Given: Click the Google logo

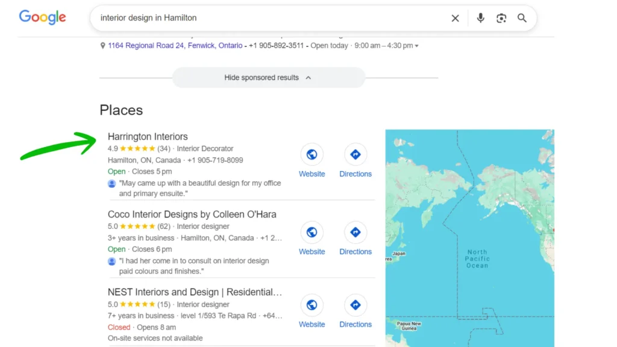Looking at the screenshot, I should [42, 17].
